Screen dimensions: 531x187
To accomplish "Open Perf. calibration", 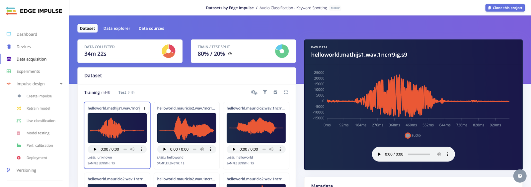I will 40,146.
